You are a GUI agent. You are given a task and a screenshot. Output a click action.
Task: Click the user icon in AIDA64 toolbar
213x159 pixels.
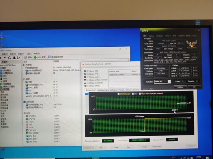coord(14,58)
